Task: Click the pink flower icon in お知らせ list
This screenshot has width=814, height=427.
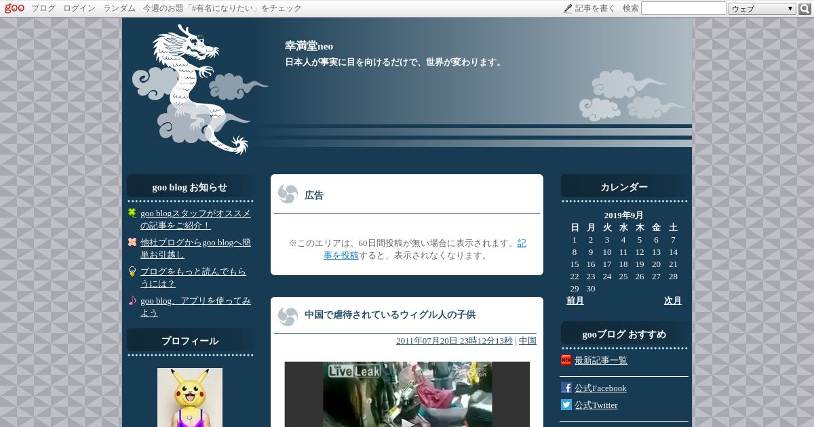Action: click(132, 242)
